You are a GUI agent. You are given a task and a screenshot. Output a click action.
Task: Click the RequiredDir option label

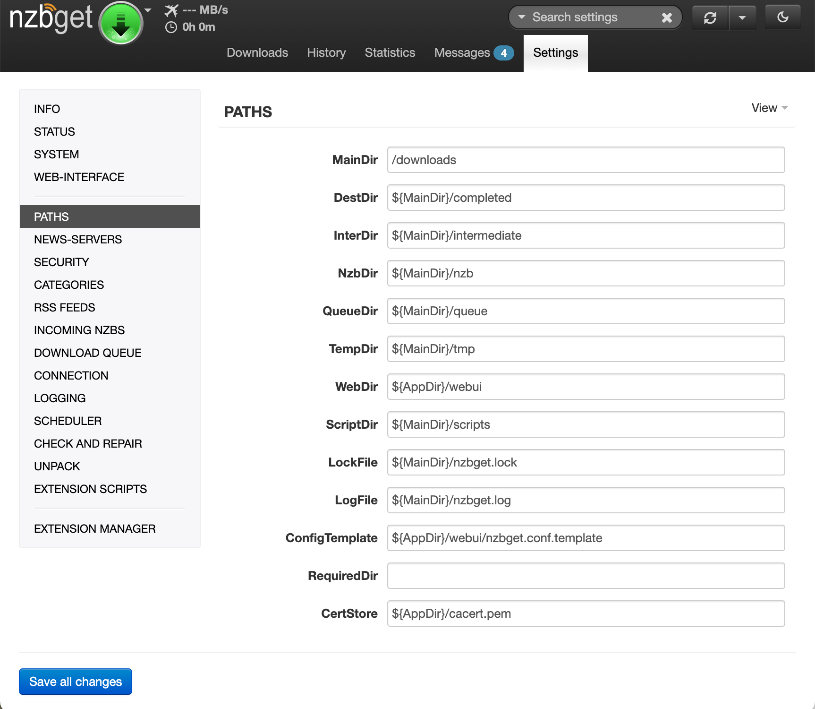[x=343, y=576]
